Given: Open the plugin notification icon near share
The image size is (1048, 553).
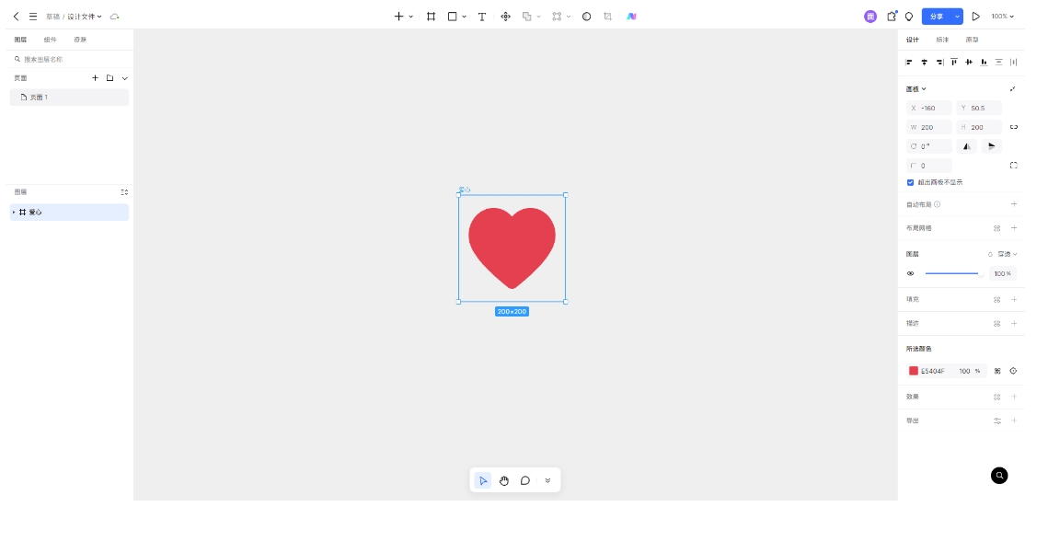Looking at the screenshot, I should coord(892,16).
